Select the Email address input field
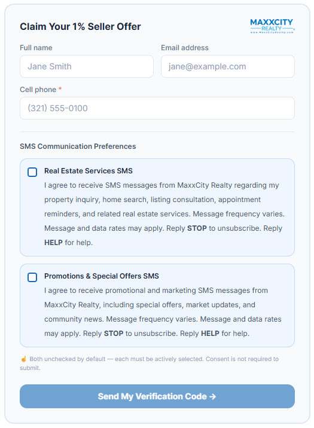 tap(228, 66)
